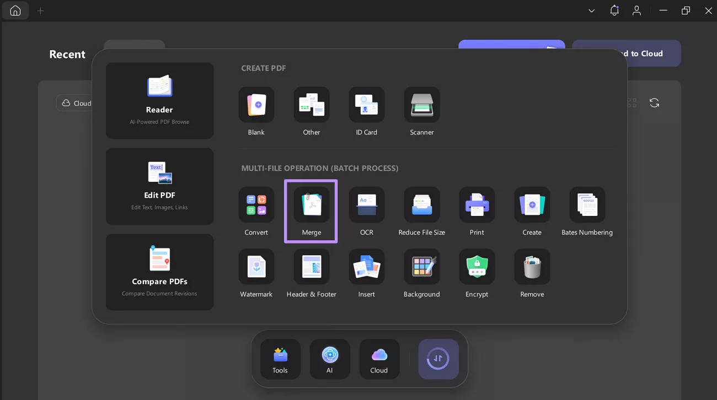Expand the title bar dropdown chevron
This screenshot has width=717, height=400.
coord(591,11)
